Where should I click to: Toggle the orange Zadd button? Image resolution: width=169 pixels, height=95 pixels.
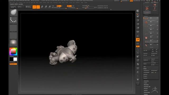69,6
